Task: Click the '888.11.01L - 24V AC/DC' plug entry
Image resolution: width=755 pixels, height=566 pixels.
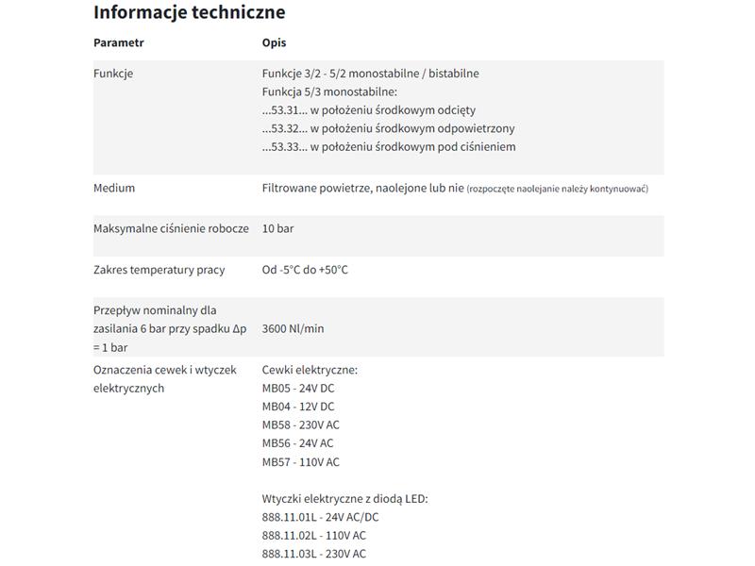Action: pyautogui.click(x=320, y=517)
